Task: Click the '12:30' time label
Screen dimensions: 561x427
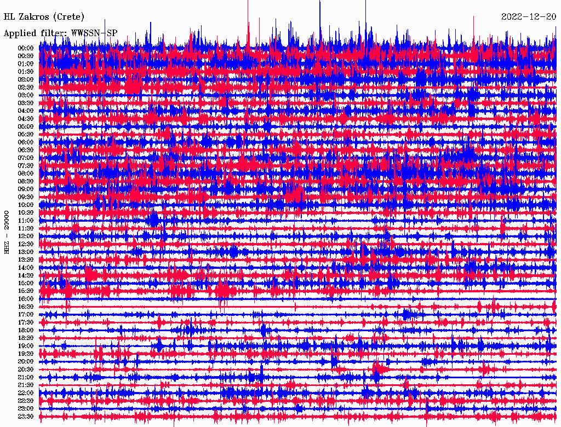Action: coord(26,244)
